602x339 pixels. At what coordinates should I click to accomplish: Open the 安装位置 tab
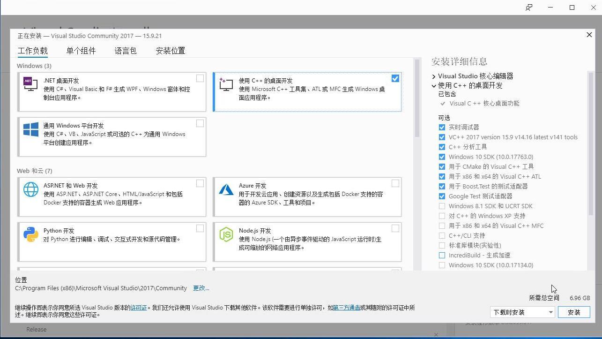pos(171,51)
